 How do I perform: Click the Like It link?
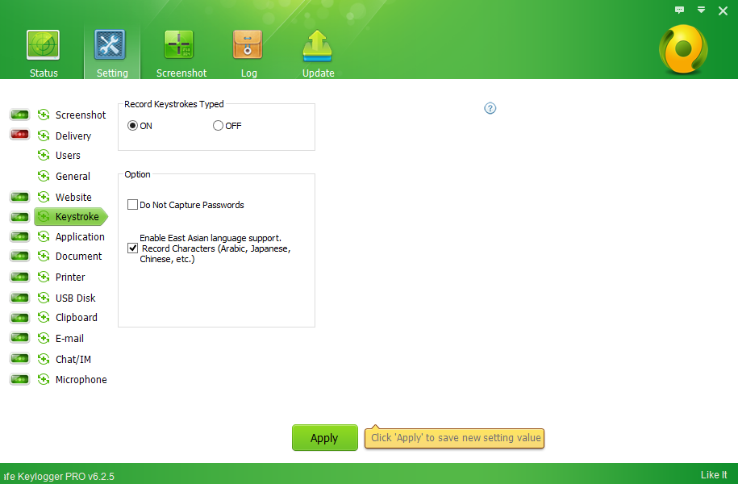pos(714,475)
